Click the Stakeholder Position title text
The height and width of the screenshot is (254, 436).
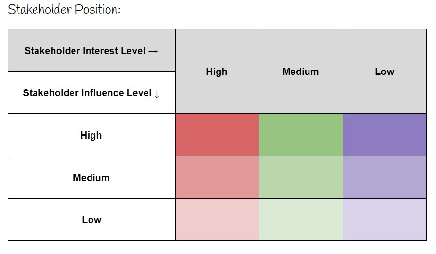point(64,10)
